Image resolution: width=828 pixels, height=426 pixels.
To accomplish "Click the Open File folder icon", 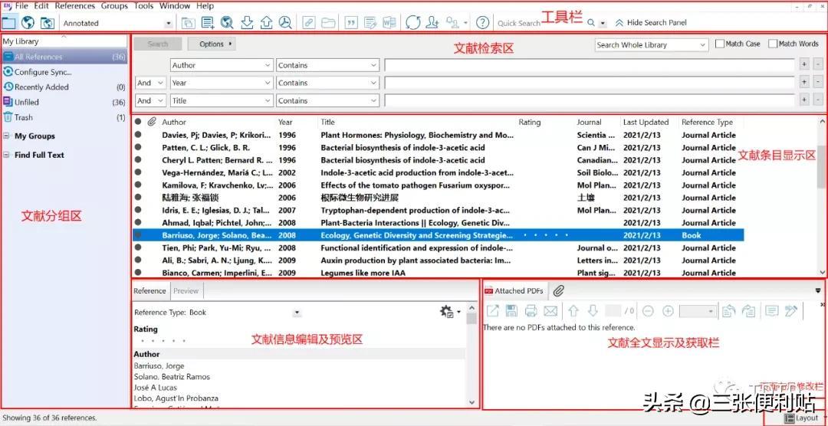I will 328,23.
